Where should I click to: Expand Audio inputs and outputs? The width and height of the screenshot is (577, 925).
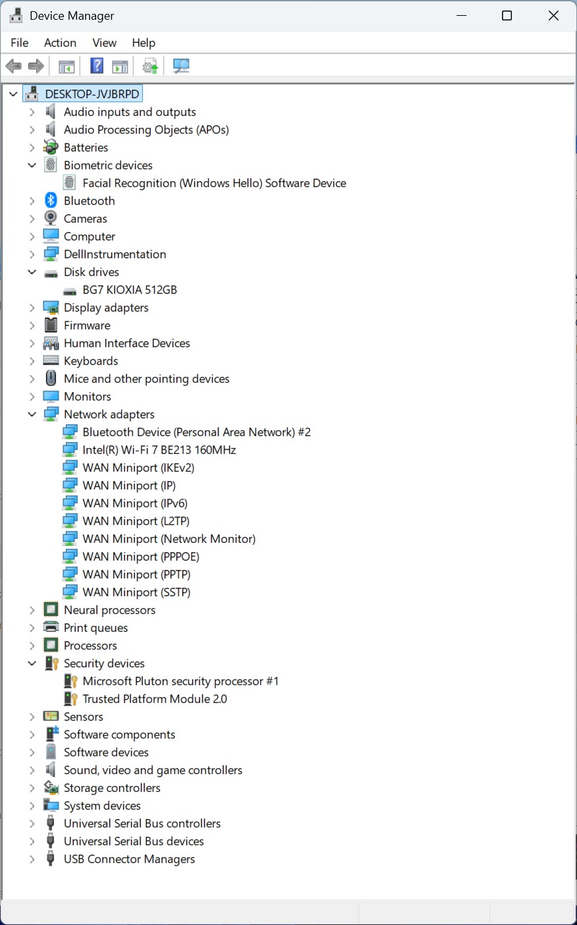[x=32, y=112]
